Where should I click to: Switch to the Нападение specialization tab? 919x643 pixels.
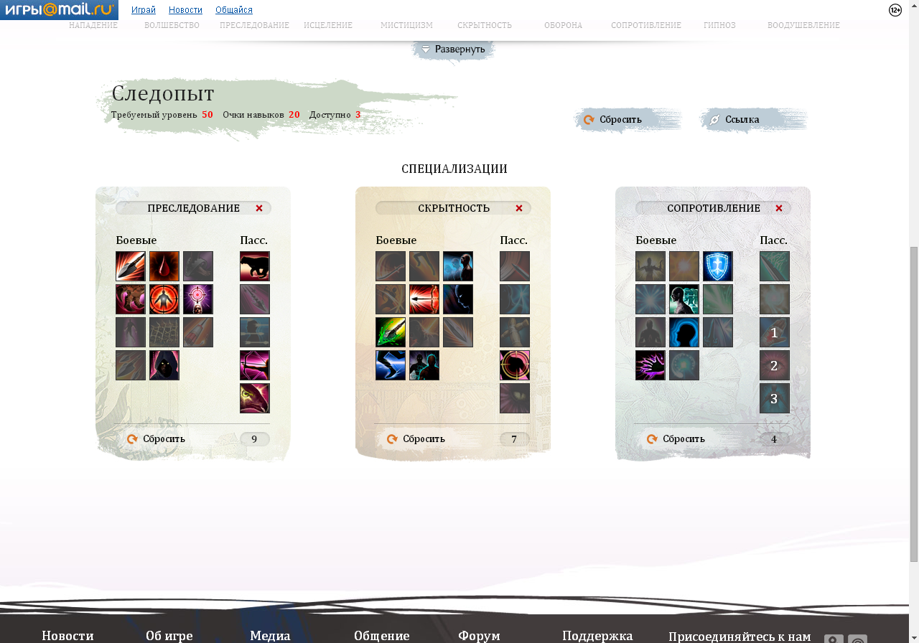[x=93, y=25]
